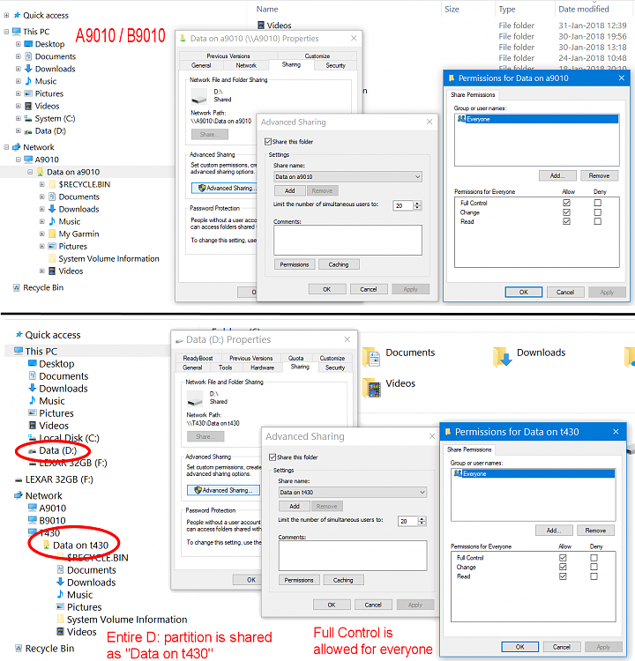Collapse the Data on a9010 tree node
The image size is (635, 661).
point(30,172)
